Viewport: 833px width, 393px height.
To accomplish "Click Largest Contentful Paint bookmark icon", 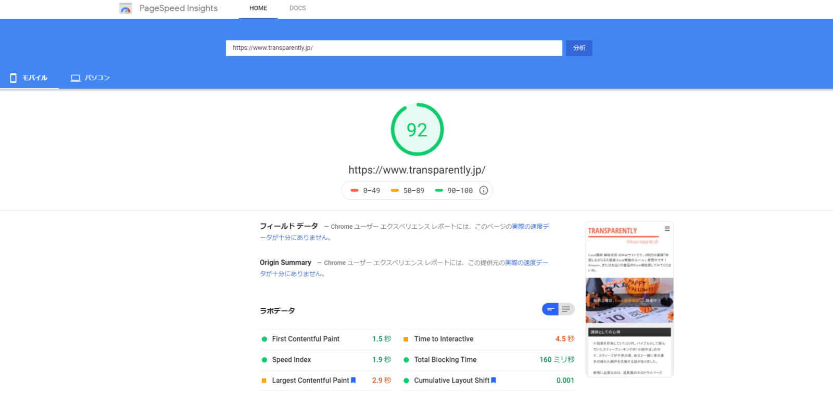I will click(x=353, y=381).
